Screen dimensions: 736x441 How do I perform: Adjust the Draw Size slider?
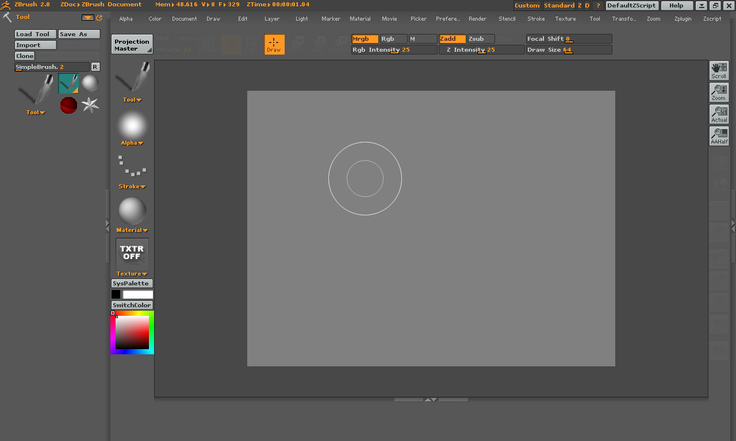569,50
